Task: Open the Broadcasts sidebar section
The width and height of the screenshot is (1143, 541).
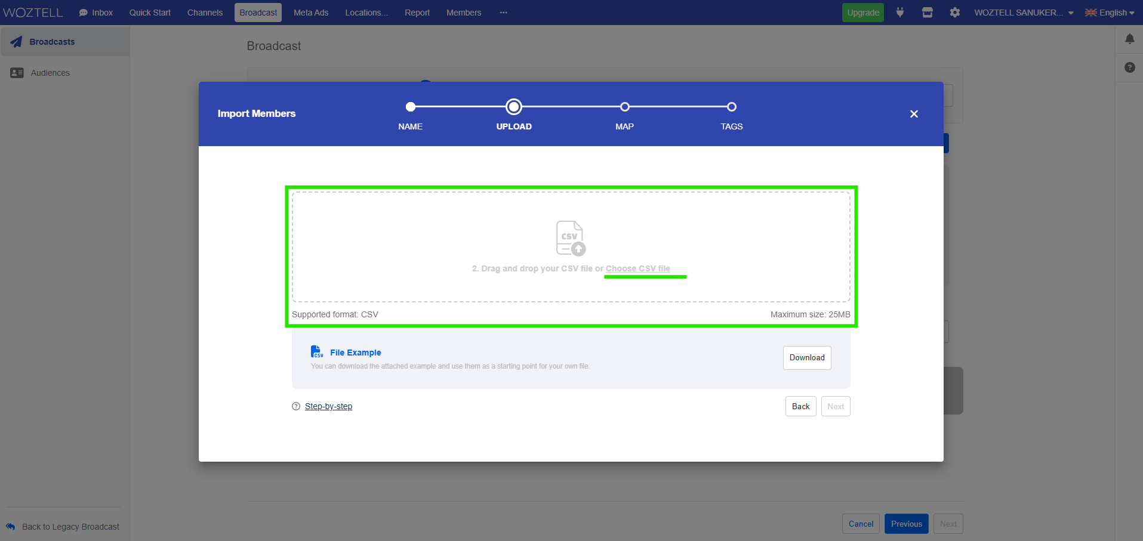Action: point(53,41)
